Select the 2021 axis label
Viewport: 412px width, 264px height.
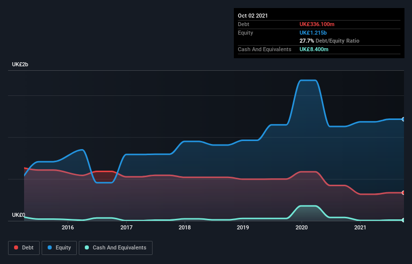pyautogui.click(x=360, y=227)
